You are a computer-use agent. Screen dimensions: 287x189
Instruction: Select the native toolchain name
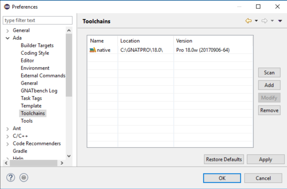click(104, 50)
